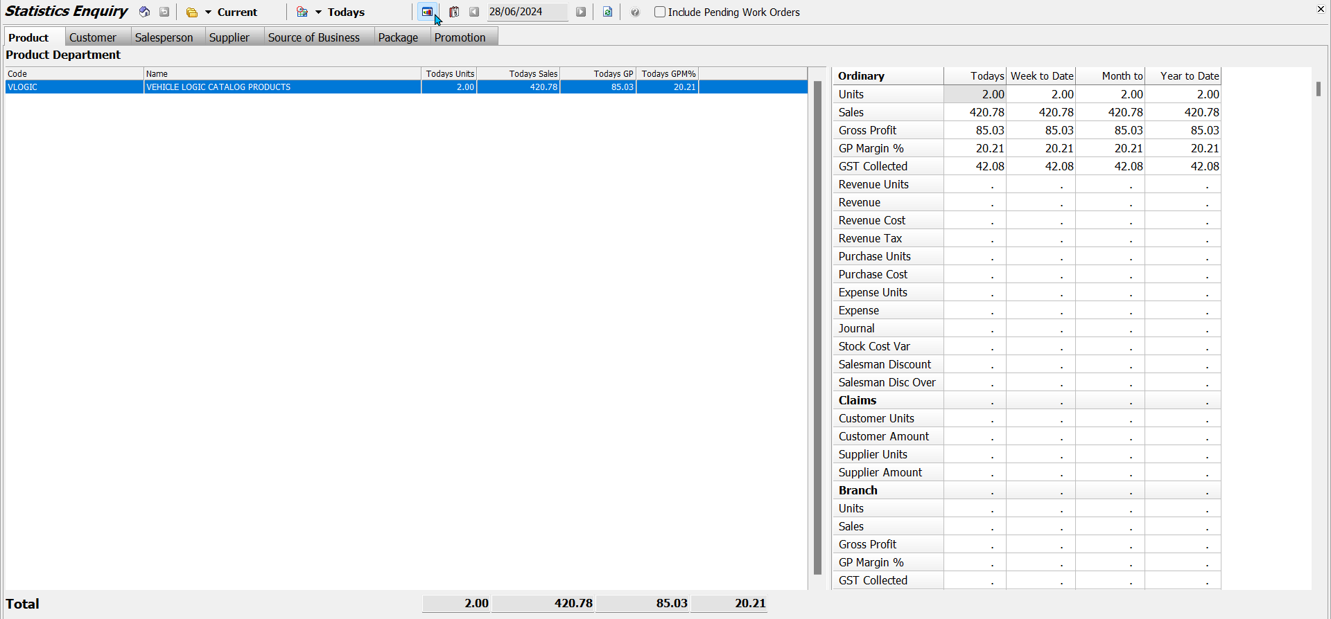Open the Todays period dropdown arrow
The image size is (1331, 619).
coord(318,12)
